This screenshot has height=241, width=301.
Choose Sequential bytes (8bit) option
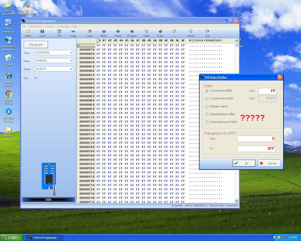(207, 115)
